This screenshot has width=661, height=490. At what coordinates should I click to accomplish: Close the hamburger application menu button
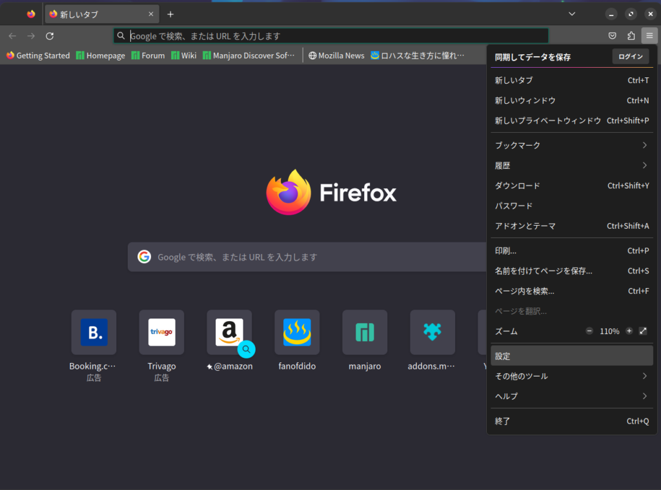coord(649,35)
